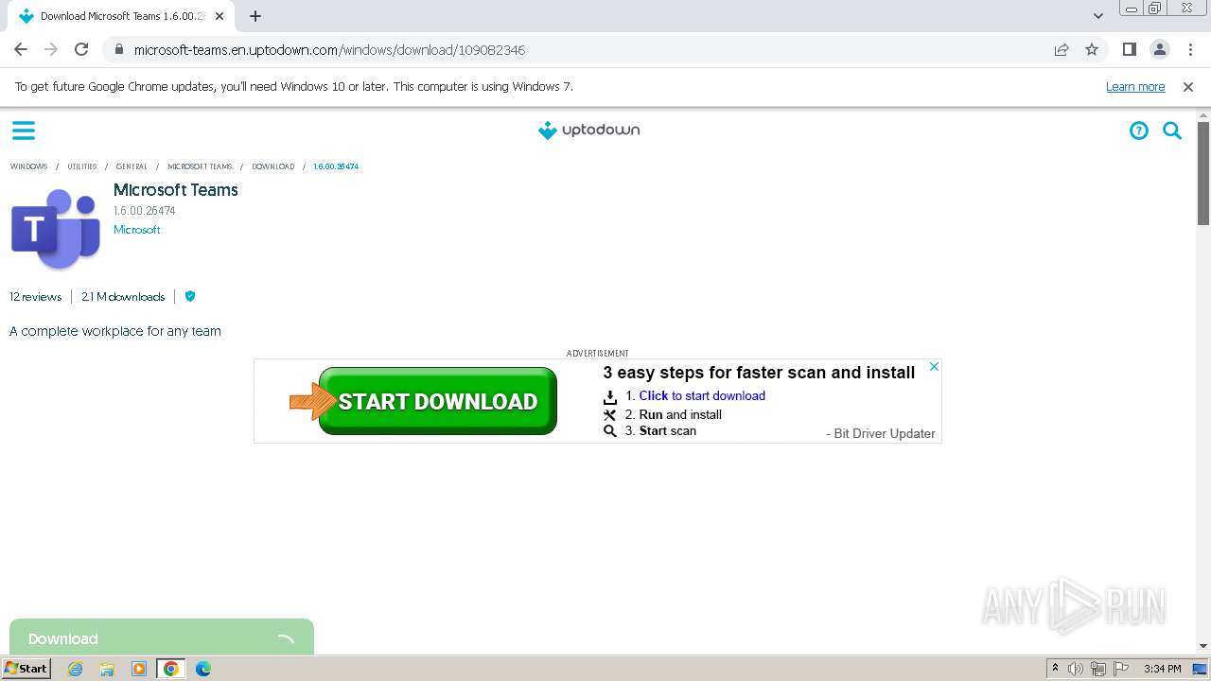Go to GENERAL breadcrumb
Screen dimensions: 1211x681
pos(132,166)
